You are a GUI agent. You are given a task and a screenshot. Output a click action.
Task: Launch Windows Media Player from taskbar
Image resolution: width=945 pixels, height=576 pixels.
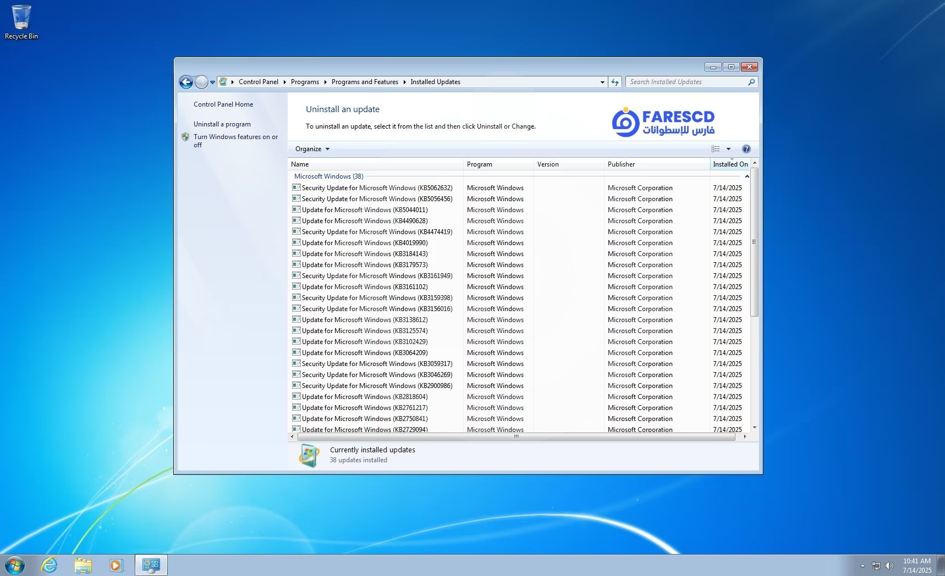coord(117,565)
